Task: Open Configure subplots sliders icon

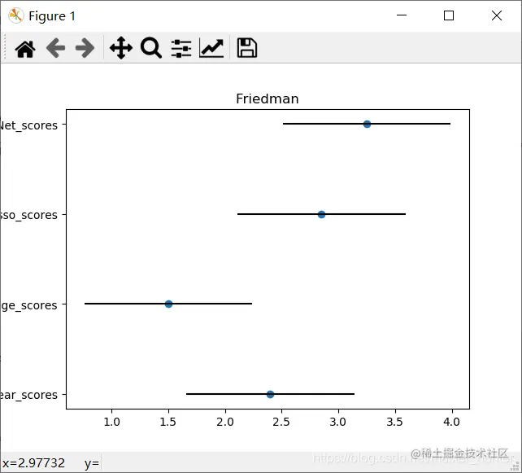Action: (x=181, y=48)
